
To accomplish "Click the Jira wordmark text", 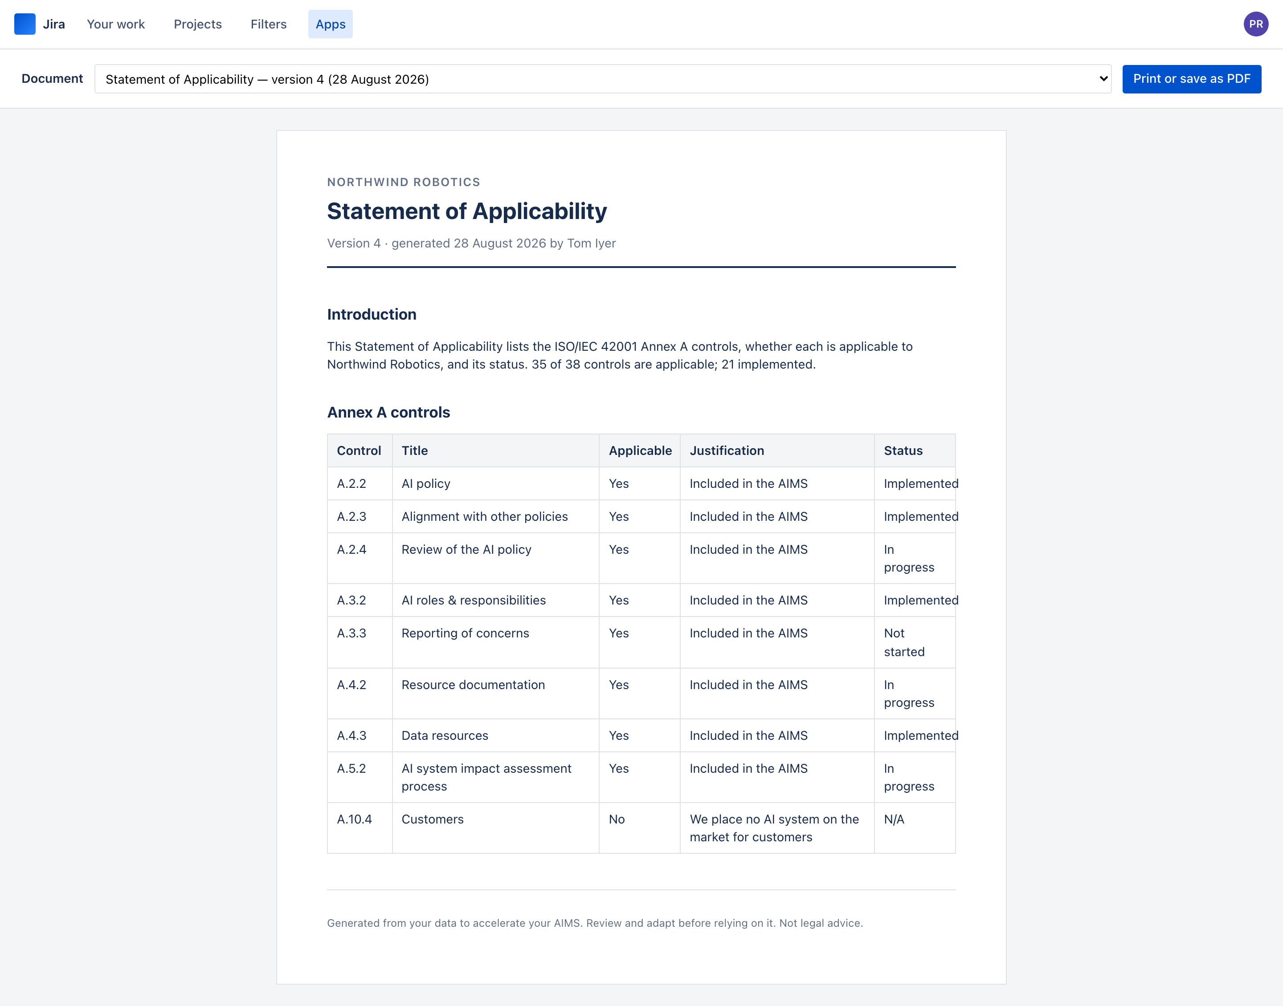I will pos(53,24).
